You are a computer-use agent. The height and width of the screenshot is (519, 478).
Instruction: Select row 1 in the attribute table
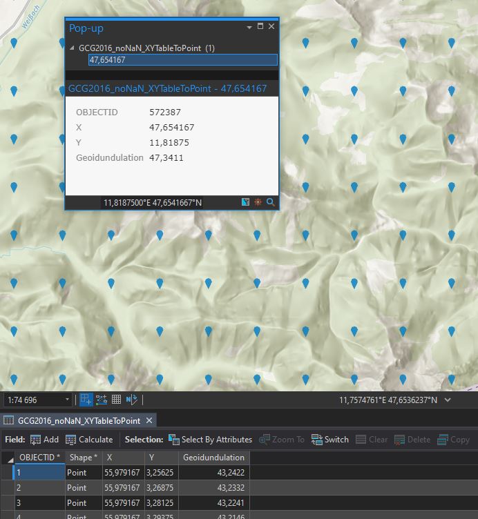6,473
